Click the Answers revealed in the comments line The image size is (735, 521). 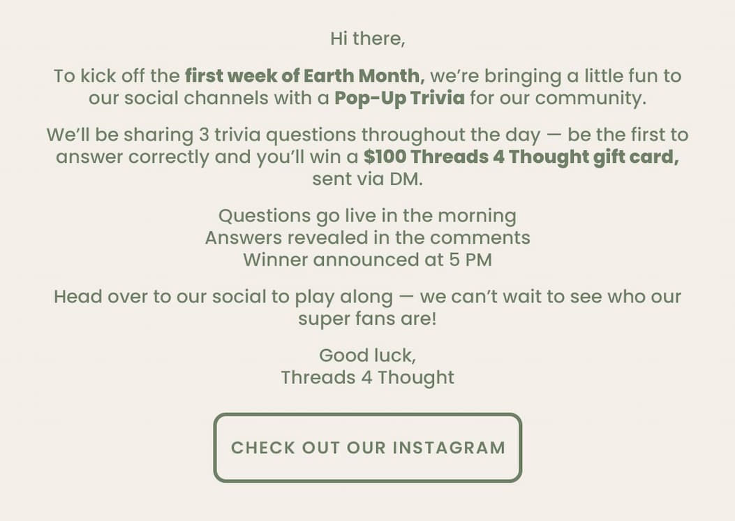[x=367, y=237]
